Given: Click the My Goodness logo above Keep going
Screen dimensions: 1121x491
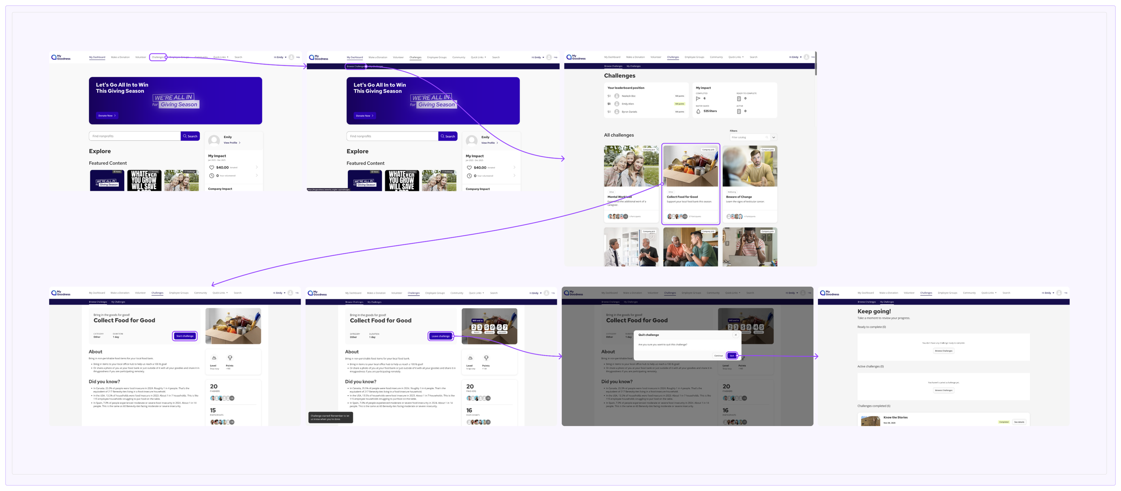Looking at the screenshot, I should click(x=830, y=293).
